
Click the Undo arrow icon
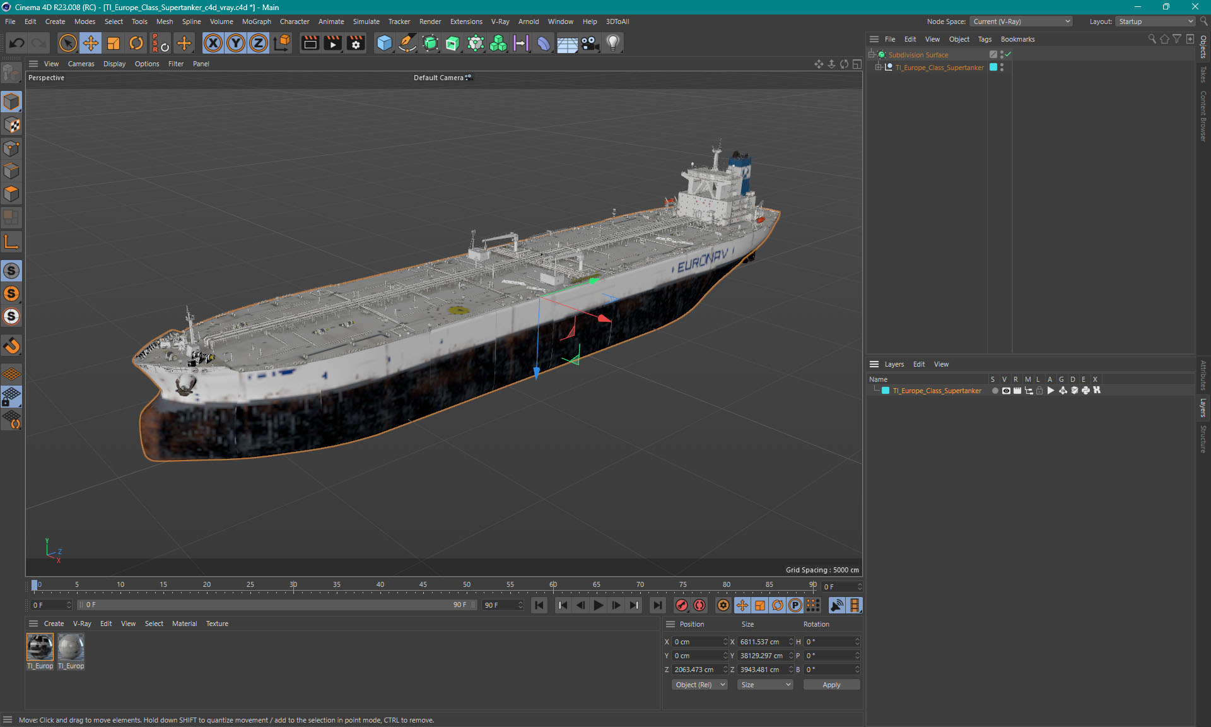pos(17,43)
